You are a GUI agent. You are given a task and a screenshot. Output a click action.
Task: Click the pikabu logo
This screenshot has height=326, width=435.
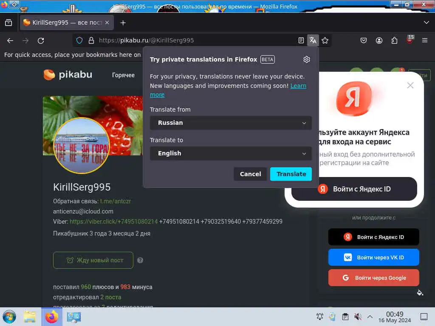pyautogui.click(x=68, y=75)
